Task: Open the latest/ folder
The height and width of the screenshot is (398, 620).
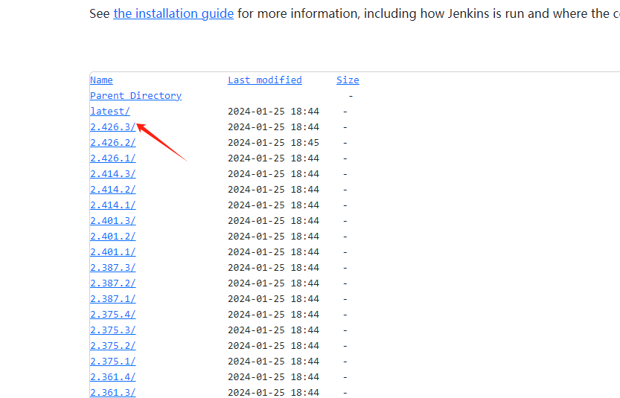Action: click(x=110, y=112)
